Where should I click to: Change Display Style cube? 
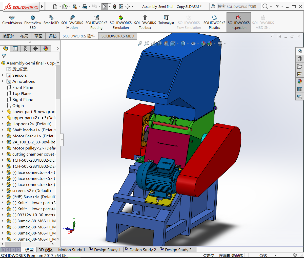coord(183,44)
